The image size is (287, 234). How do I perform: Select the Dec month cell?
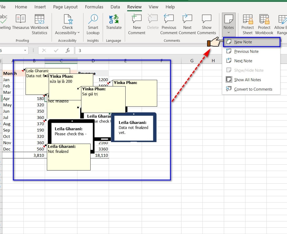pos(13,149)
